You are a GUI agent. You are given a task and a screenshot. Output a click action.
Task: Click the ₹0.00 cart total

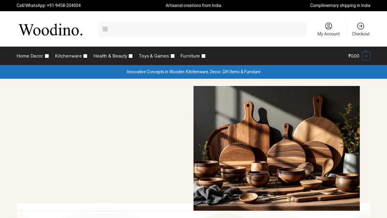click(354, 56)
